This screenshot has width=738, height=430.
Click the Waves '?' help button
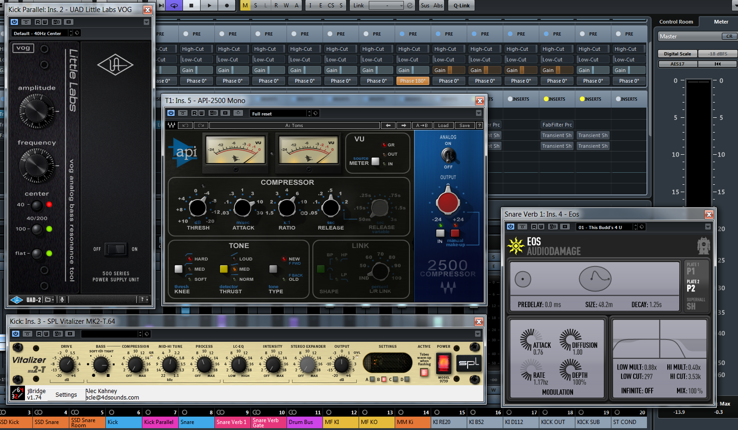click(x=480, y=125)
